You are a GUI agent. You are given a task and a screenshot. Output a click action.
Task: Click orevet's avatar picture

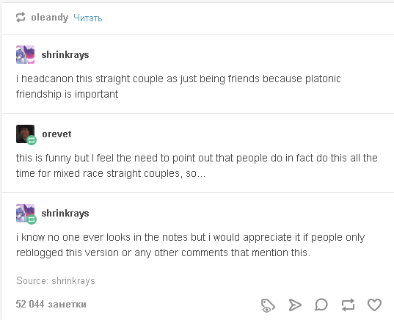click(25, 134)
